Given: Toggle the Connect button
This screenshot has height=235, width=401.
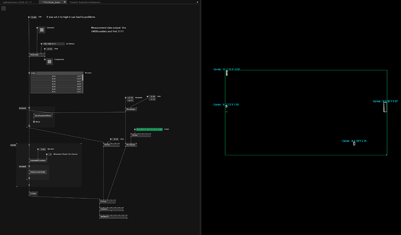Looking at the screenshot, I should [x=41, y=31].
